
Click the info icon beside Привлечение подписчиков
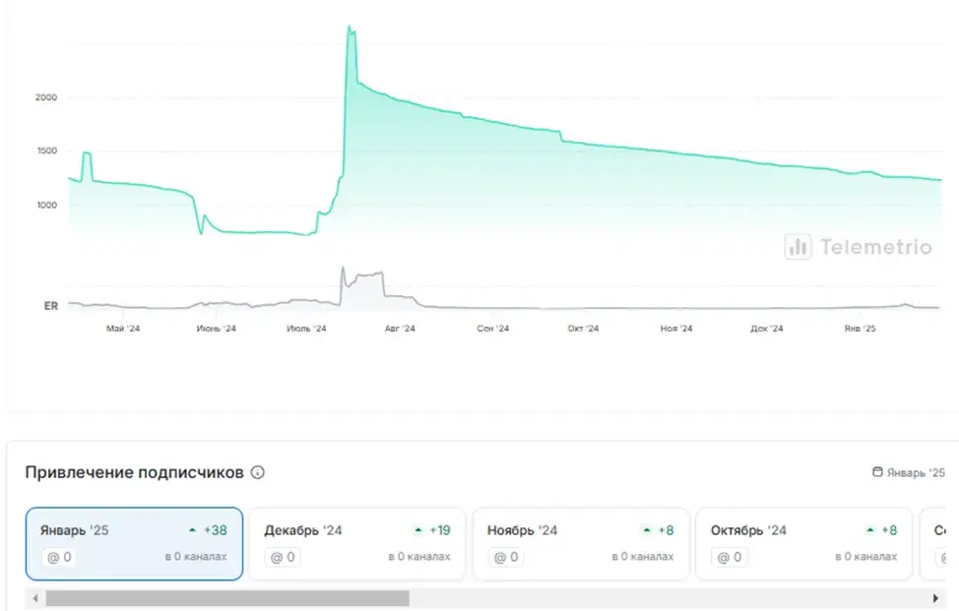pos(258,472)
